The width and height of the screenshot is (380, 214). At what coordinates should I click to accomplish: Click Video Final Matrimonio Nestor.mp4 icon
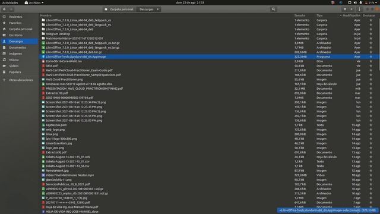click(x=43, y=175)
